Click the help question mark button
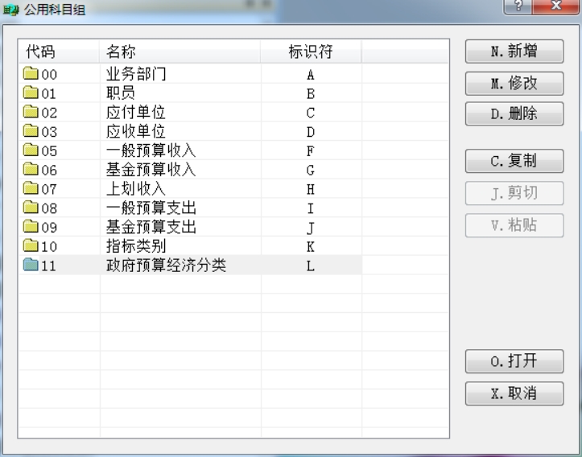The height and width of the screenshot is (457, 582). (518, 6)
